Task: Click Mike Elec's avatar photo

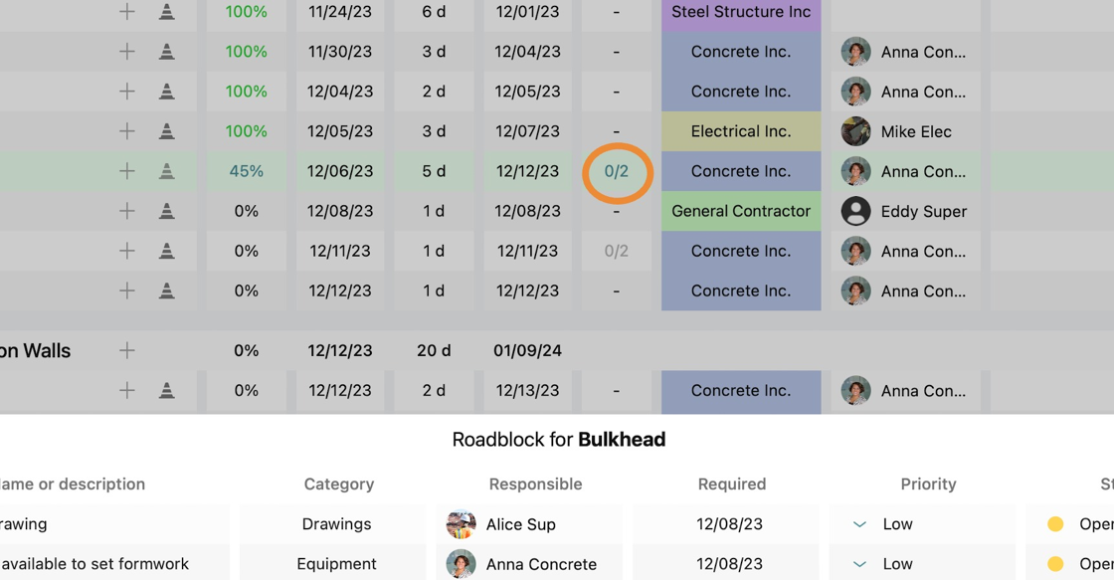Action: (855, 131)
